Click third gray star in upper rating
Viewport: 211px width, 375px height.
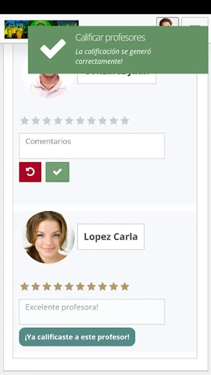[47, 121]
